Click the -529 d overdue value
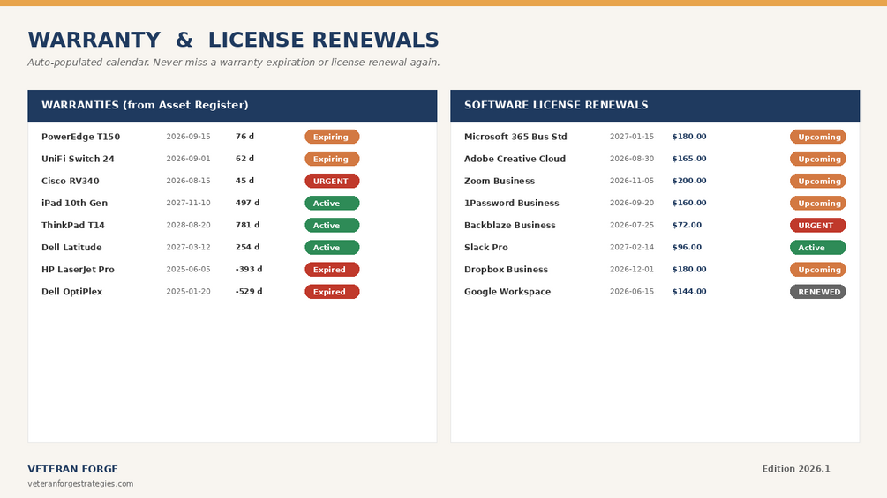Viewport: 887px width, 498px height. (x=249, y=291)
